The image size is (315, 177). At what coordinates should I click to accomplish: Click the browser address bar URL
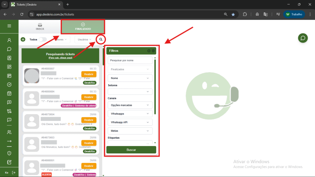(55, 14)
